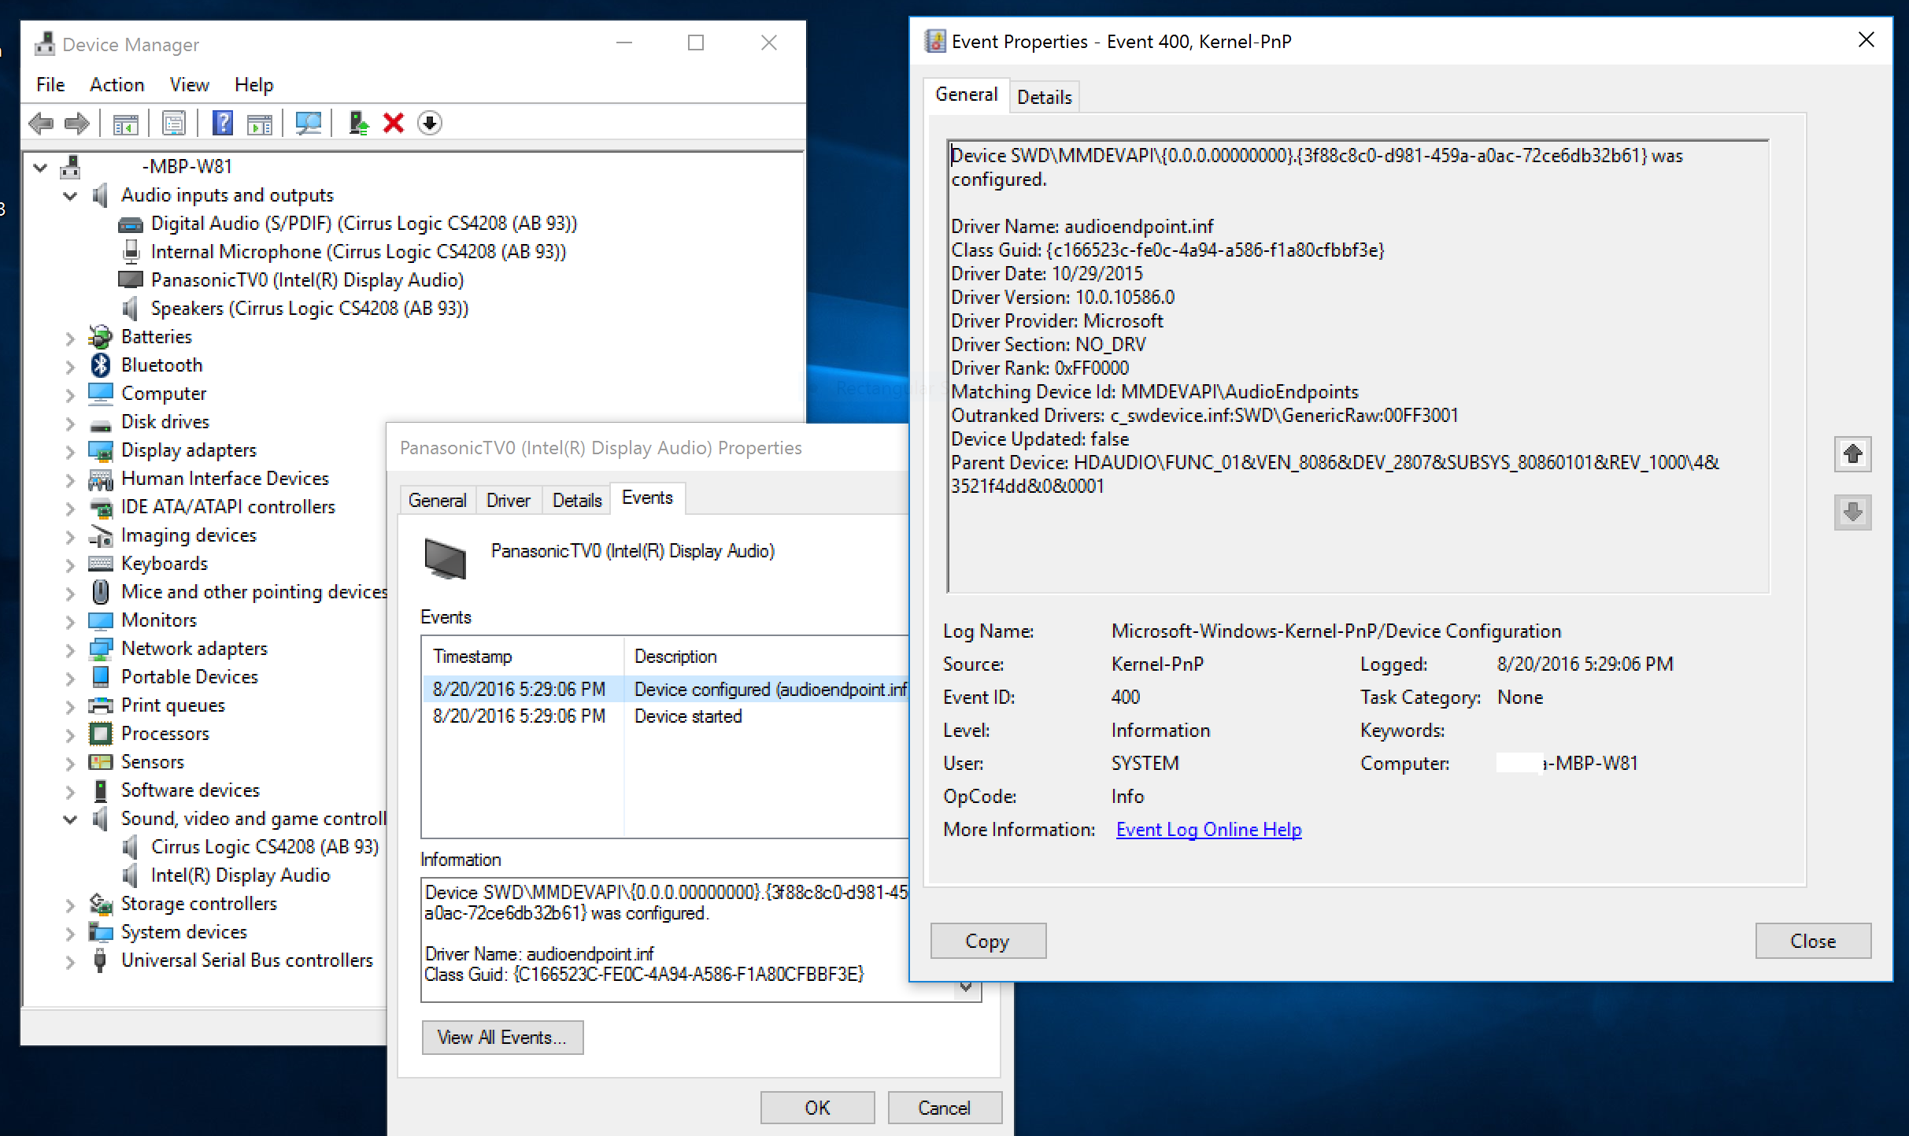Toggle the Show/Hide Console Tree icon
1909x1136 pixels.
tap(126, 124)
